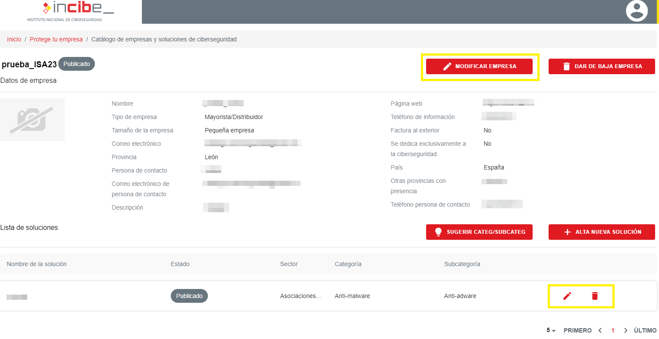Click the user profile avatar icon
Image resolution: width=659 pixels, height=339 pixels.
(x=637, y=11)
